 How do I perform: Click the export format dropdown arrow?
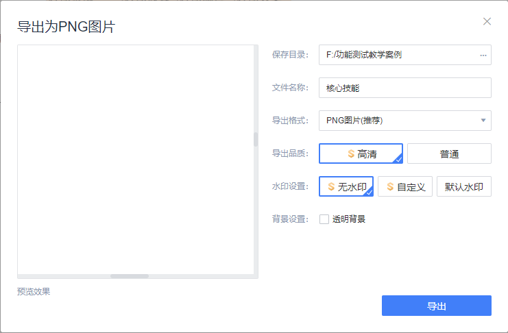pos(483,121)
